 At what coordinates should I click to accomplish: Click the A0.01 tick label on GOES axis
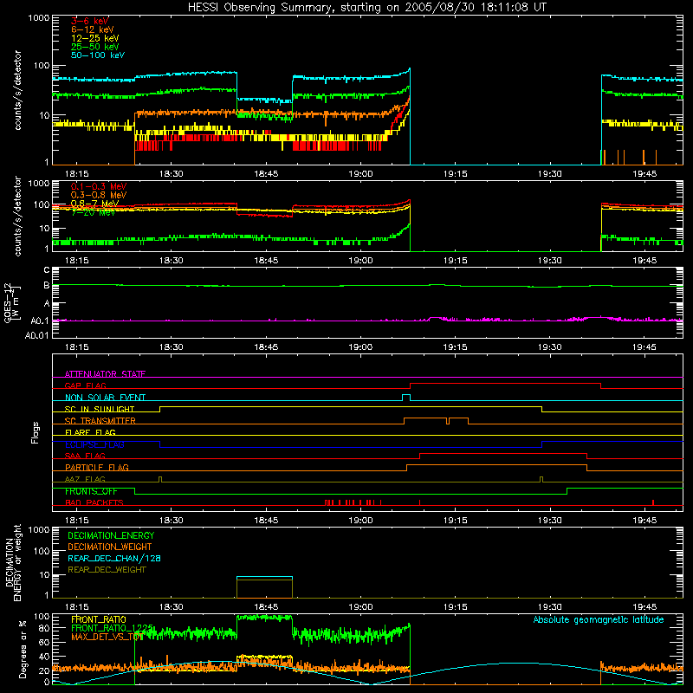pos(37,335)
